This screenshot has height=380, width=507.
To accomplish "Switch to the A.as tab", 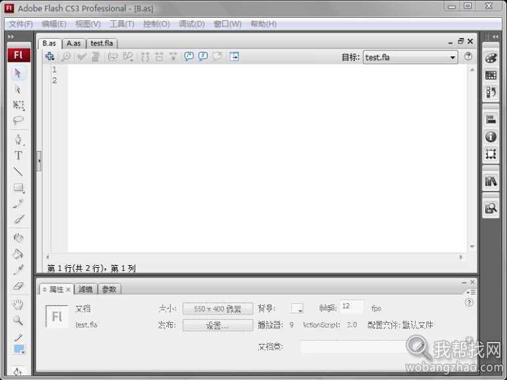I will (74, 43).
